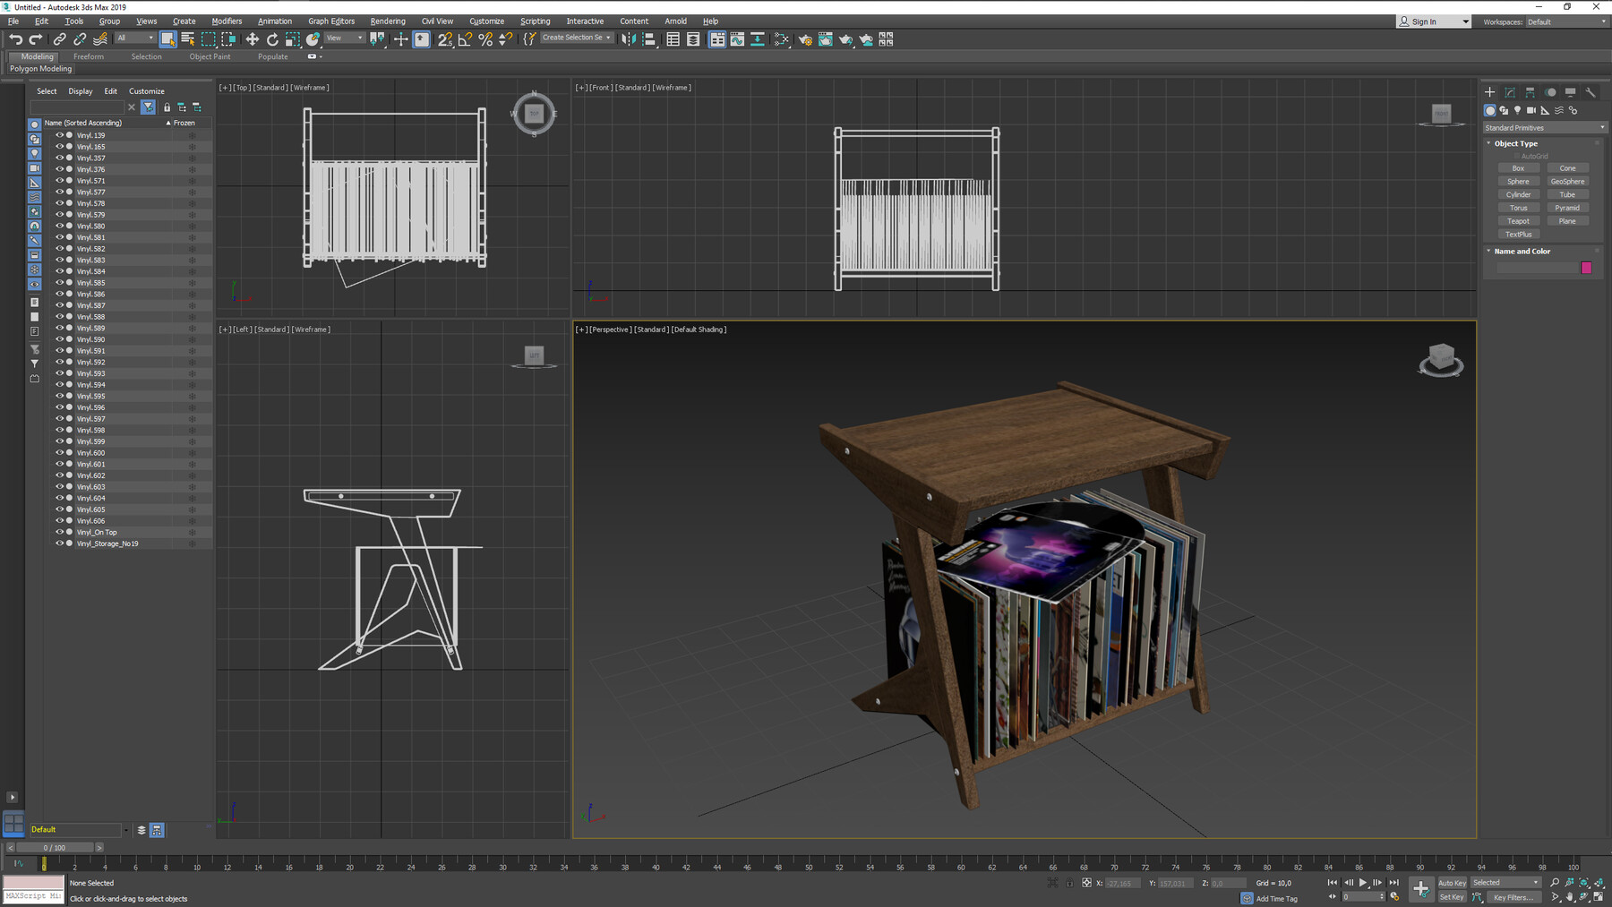Open the Rendering menu

[x=388, y=21]
